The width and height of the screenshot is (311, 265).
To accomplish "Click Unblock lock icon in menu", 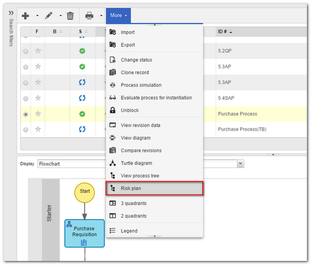I will tap(113, 110).
